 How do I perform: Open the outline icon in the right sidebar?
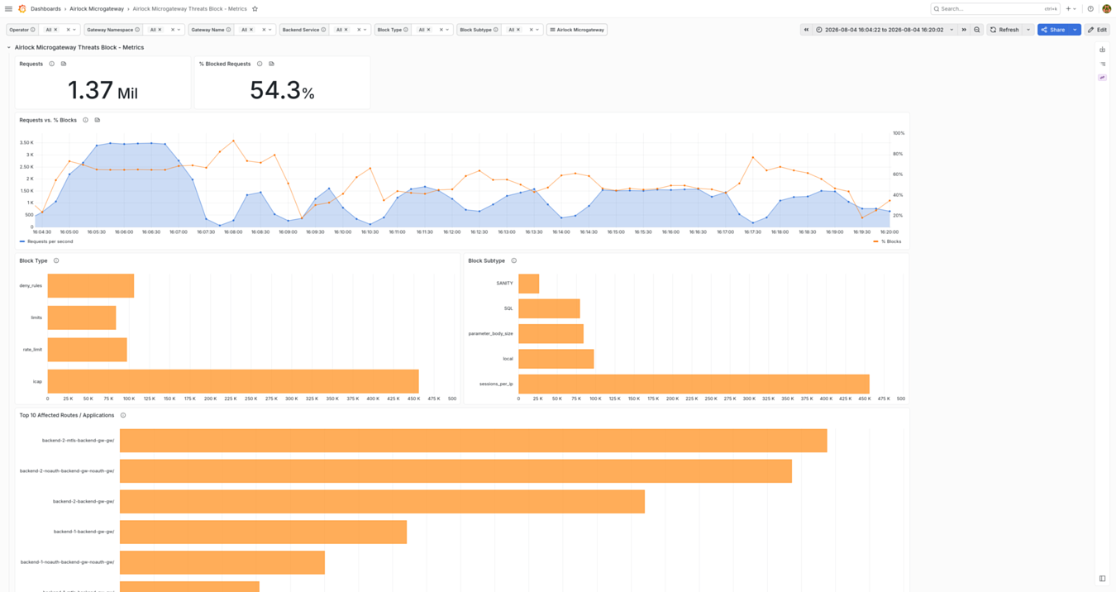pyautogui.click(x=1103, y=64)
